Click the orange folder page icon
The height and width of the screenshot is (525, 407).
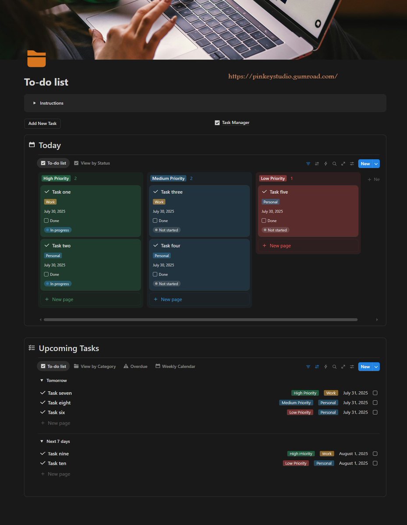point(36,59)
